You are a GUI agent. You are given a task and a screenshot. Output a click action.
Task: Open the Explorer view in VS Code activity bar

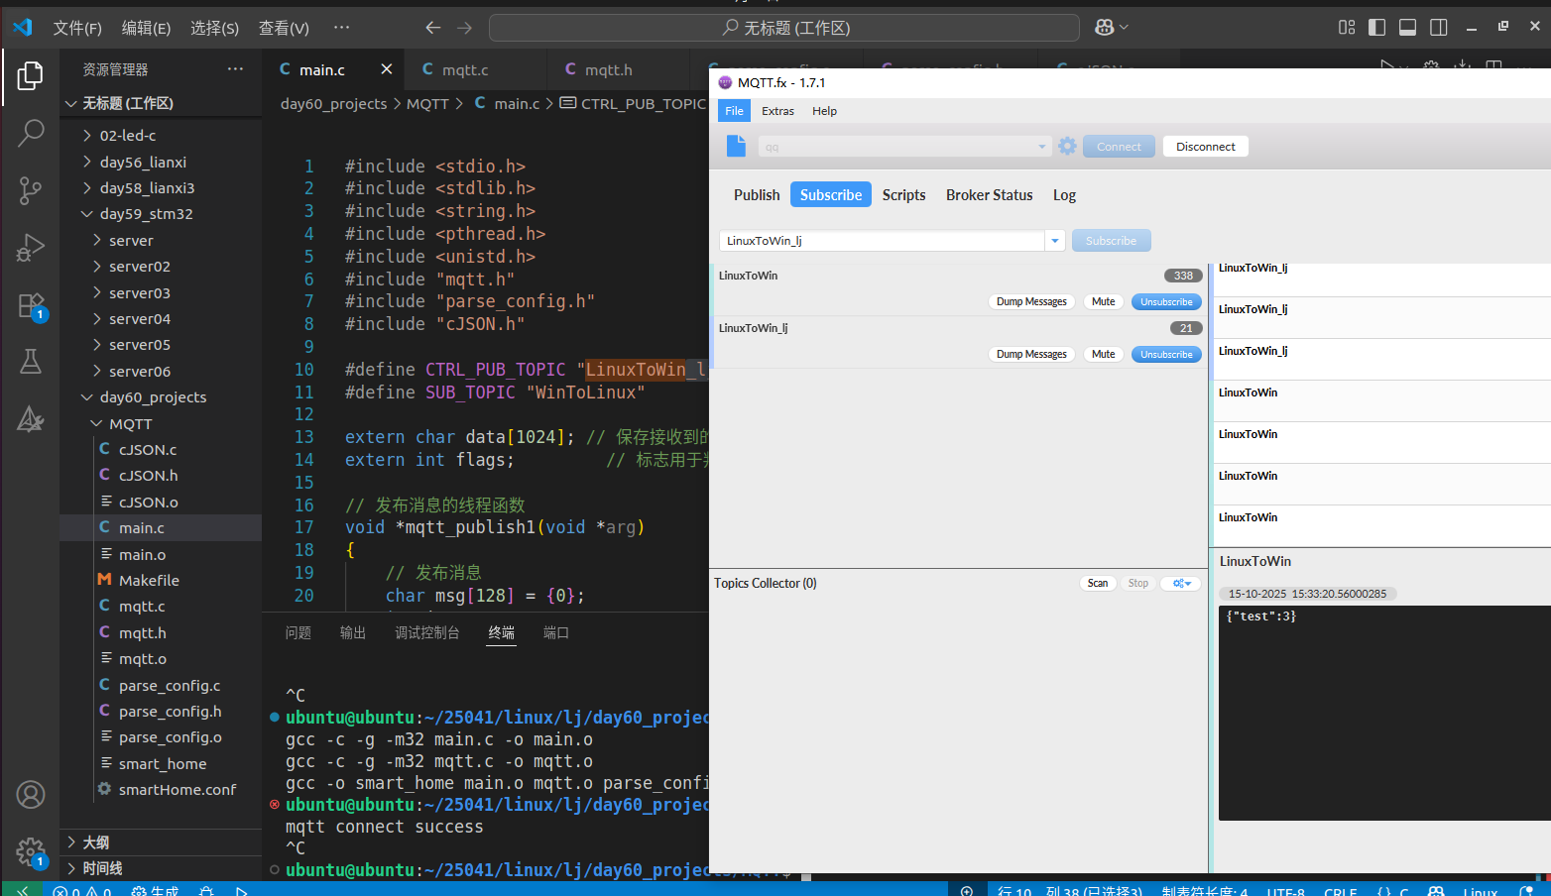point(31,76)
